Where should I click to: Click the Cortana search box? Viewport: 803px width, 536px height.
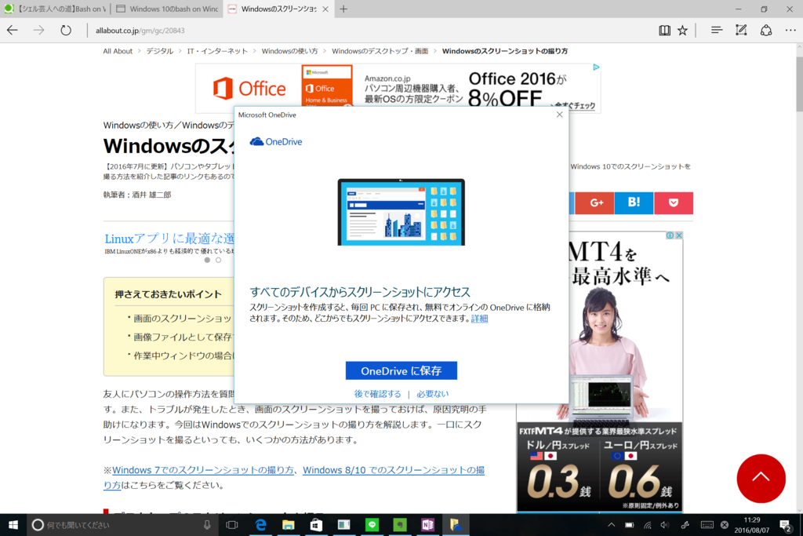point(122,525)
